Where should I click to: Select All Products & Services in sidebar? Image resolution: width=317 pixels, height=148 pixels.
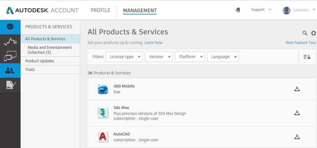[50, 39]
